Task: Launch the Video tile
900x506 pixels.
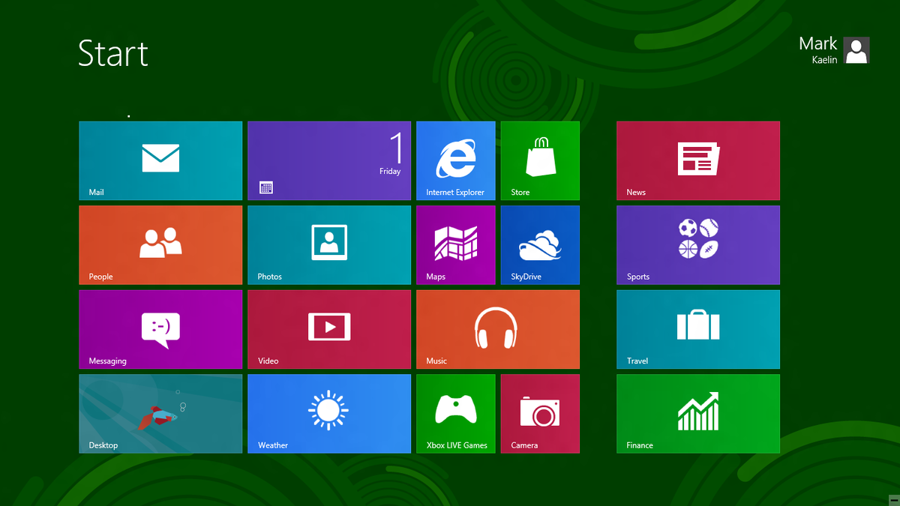Action: 329,330
